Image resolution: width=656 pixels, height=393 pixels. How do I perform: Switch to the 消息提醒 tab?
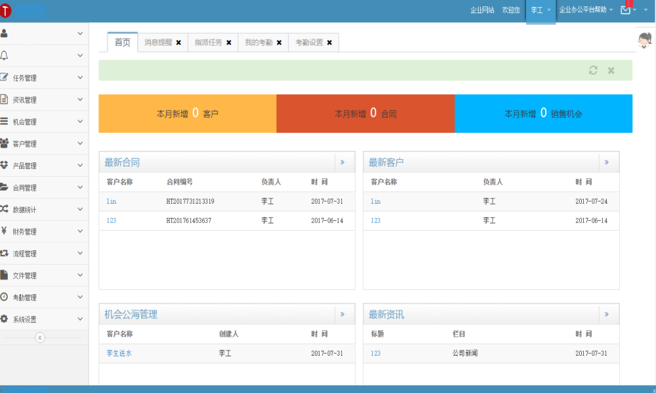coord(158,43)
